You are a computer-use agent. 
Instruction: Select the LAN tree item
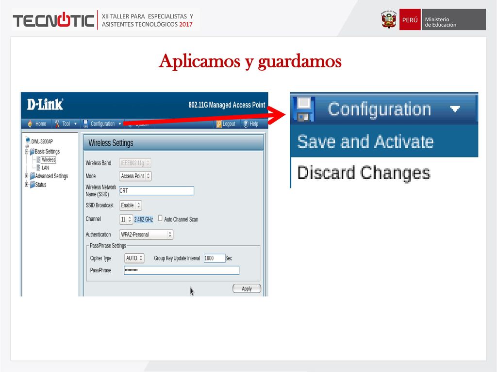[x=45, y=168]
